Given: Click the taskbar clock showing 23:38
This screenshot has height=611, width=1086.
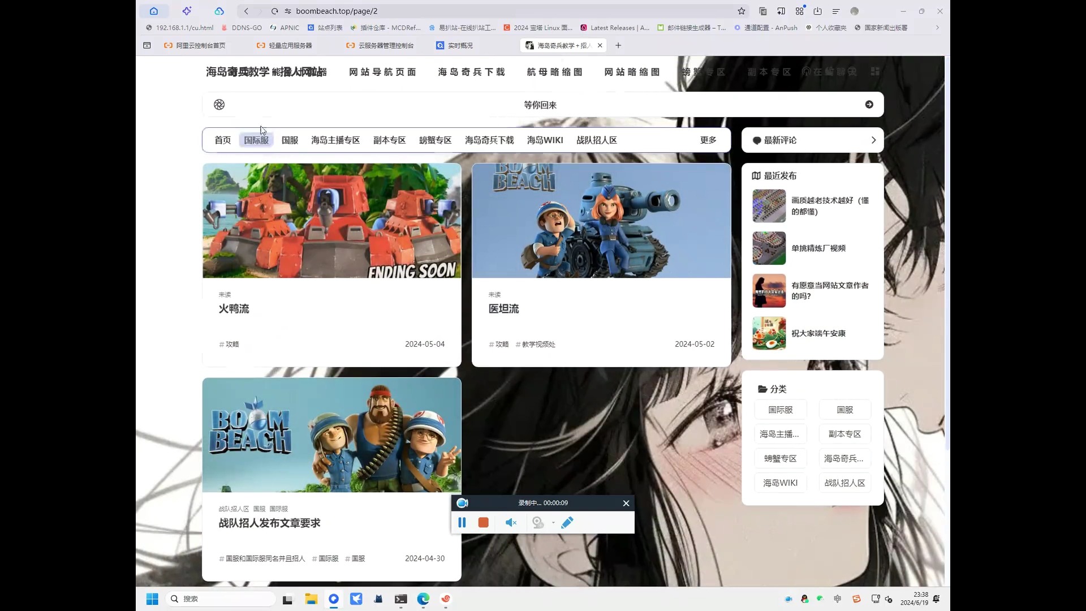Looking at the screenshot, I should tap(915, 599).
